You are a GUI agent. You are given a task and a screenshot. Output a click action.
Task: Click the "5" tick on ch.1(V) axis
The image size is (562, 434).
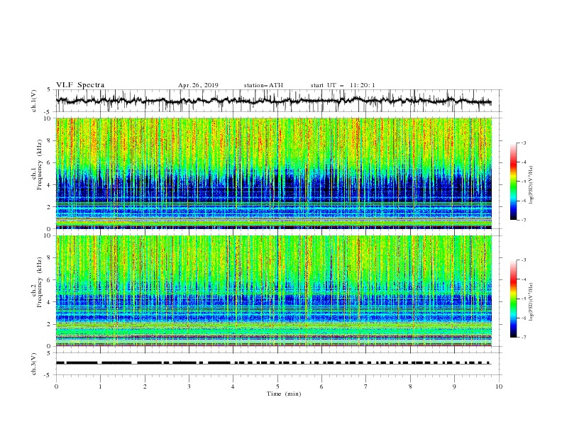(49, 90)
